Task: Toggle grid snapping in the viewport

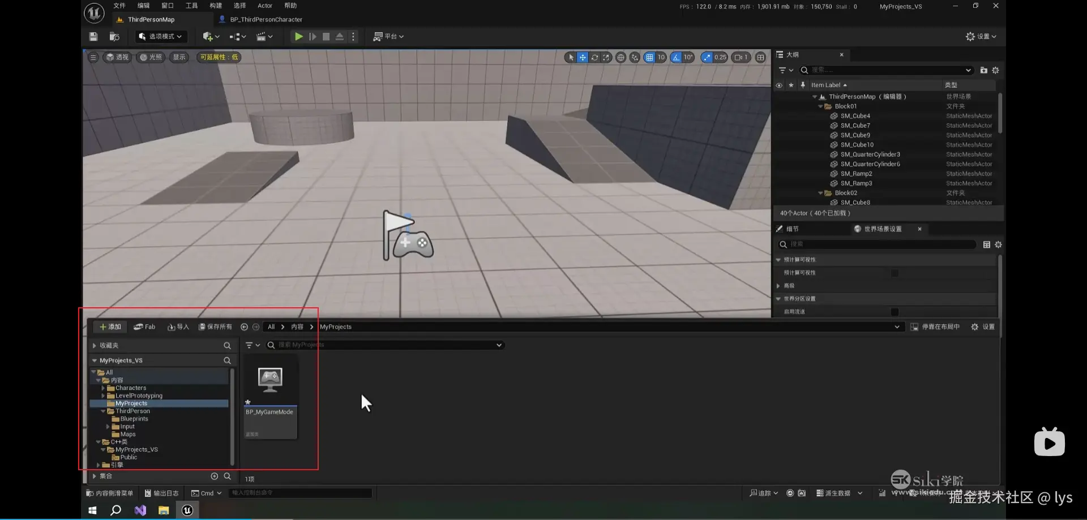Action: (649, 57)
